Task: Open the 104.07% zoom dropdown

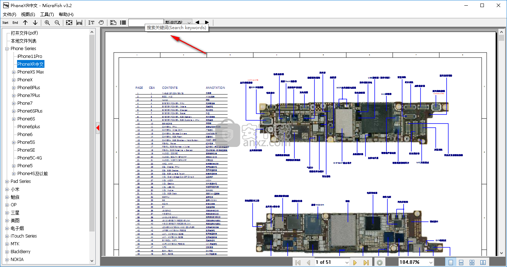Action: click(x=431, y=262)
